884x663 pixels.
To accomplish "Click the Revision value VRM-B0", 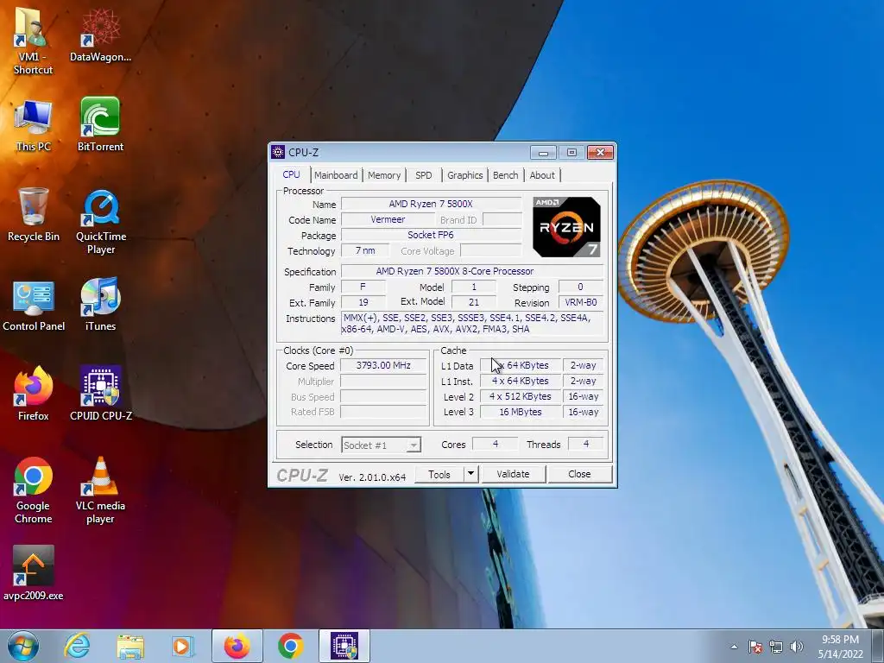I will (581, 302).
